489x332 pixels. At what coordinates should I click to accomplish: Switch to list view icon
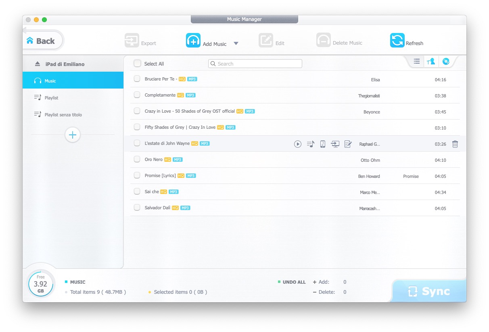coord(417,61)
